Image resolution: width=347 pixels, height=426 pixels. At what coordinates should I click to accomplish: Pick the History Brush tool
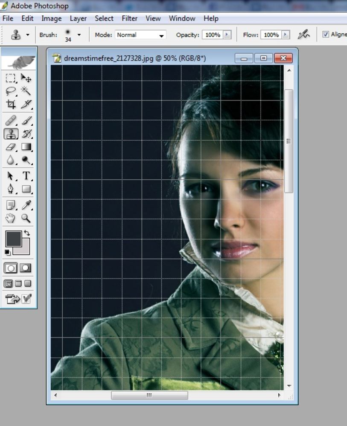click(x=26, y=134)
